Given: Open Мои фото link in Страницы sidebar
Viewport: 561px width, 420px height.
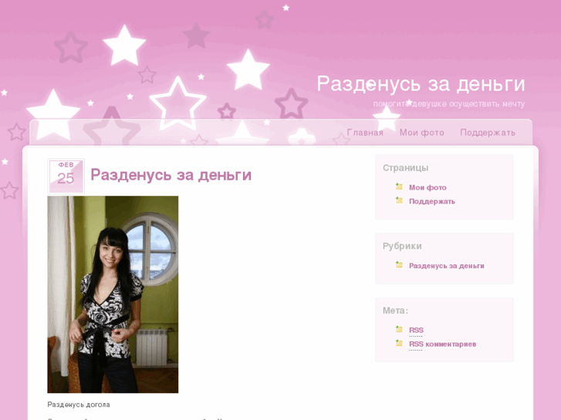Looking at the screenshot, I should coord(428,187).
